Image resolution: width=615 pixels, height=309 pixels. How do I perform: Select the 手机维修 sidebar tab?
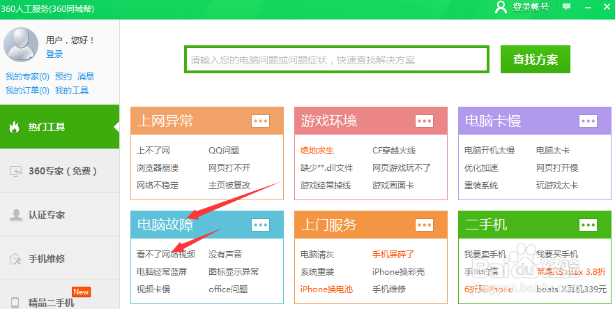coord(60,258)
